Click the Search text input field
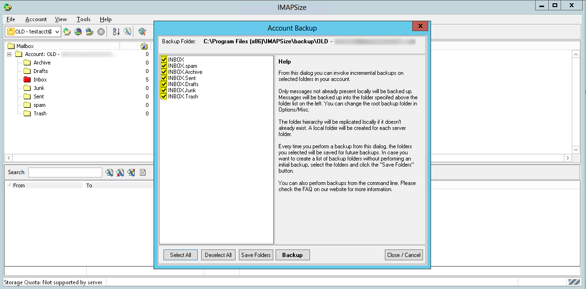 coord(65,172)
